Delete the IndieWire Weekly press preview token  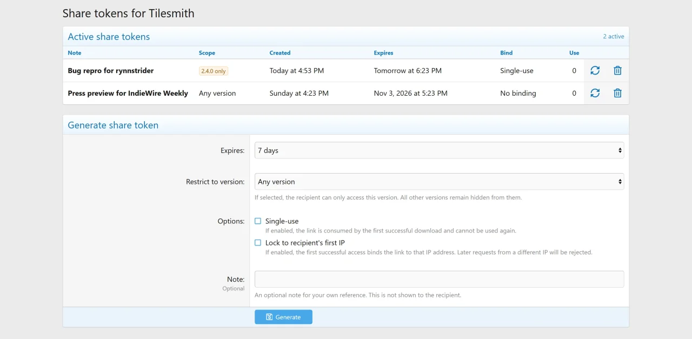[x=617, y=93]
